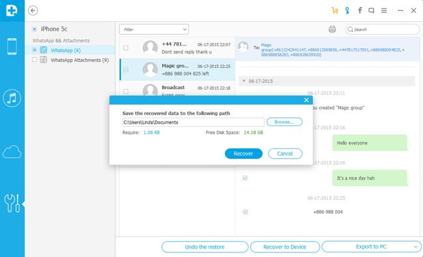Click the Recover button
Screen dimensions: 423x257
click(x=243, y=154)
